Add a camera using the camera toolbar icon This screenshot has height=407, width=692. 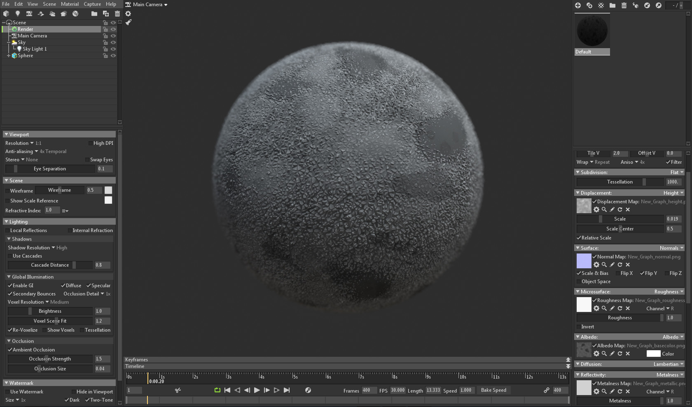coord(29,14)
